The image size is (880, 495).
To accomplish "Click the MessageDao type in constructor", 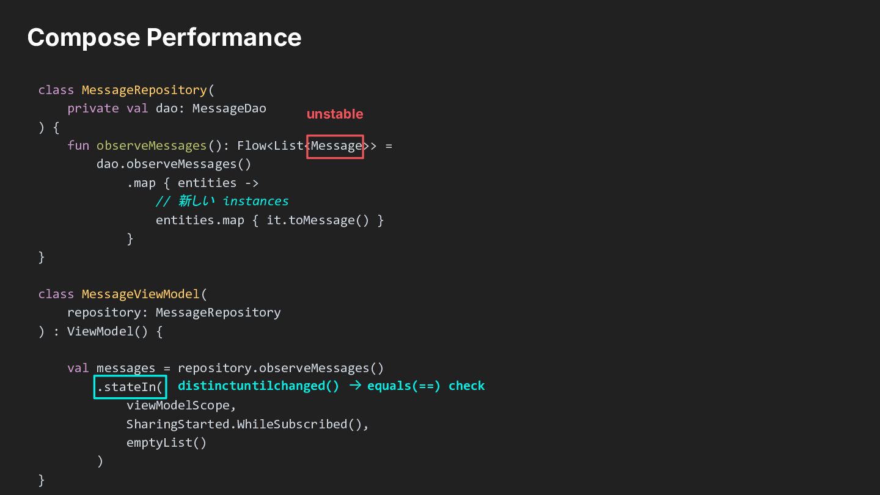I will (229, 109).
